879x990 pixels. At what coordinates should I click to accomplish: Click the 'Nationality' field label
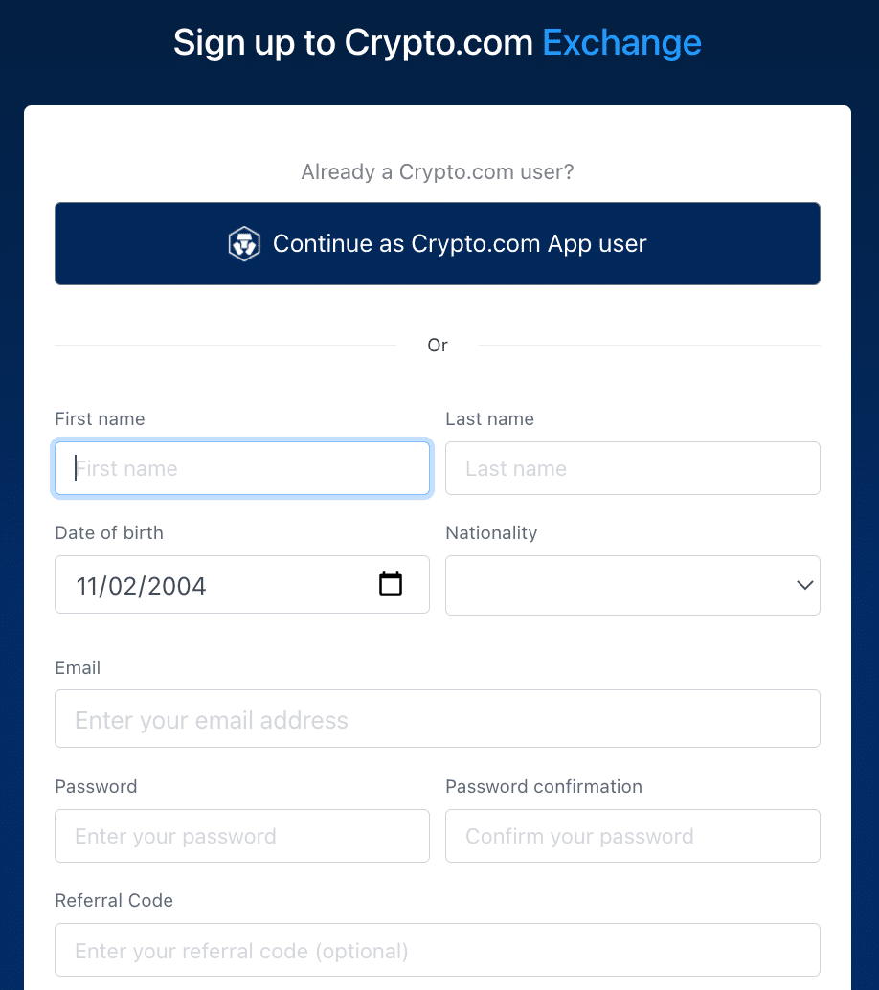(491, 533)
